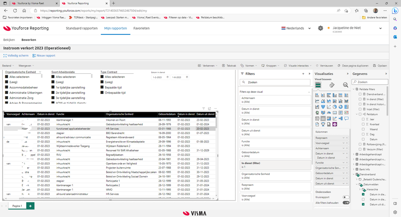Open the Vormen toolbar menu
Viewport: 401px width, 217px height.
(x=249, y=66)
